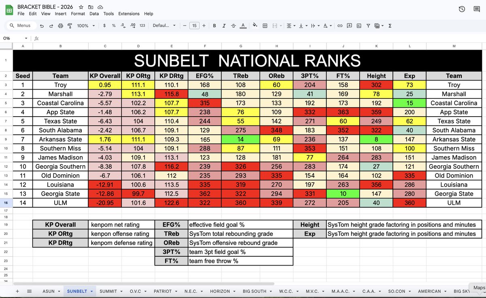The width and height of the screenshot is (486, 298).
Task: Insert a comment from the toolbar
Action: coord(349,26)
